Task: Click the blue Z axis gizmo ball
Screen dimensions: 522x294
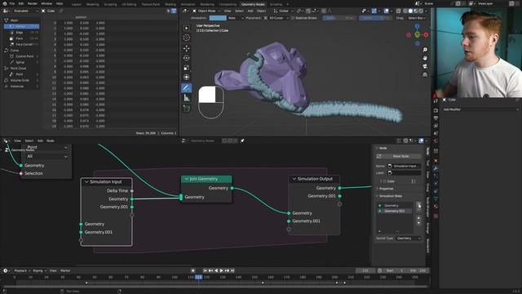Action: click(417, 26)
